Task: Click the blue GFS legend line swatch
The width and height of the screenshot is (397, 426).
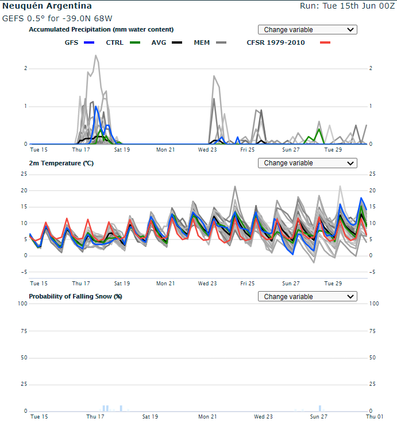Action: (x=89, y=42)
